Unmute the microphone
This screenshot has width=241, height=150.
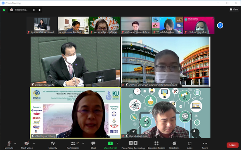(x=9, y=145)
